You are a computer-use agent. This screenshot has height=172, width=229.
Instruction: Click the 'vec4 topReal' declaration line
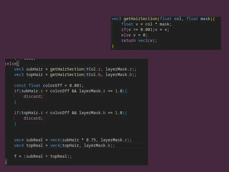pyautogui.click(x=65, y=145)
